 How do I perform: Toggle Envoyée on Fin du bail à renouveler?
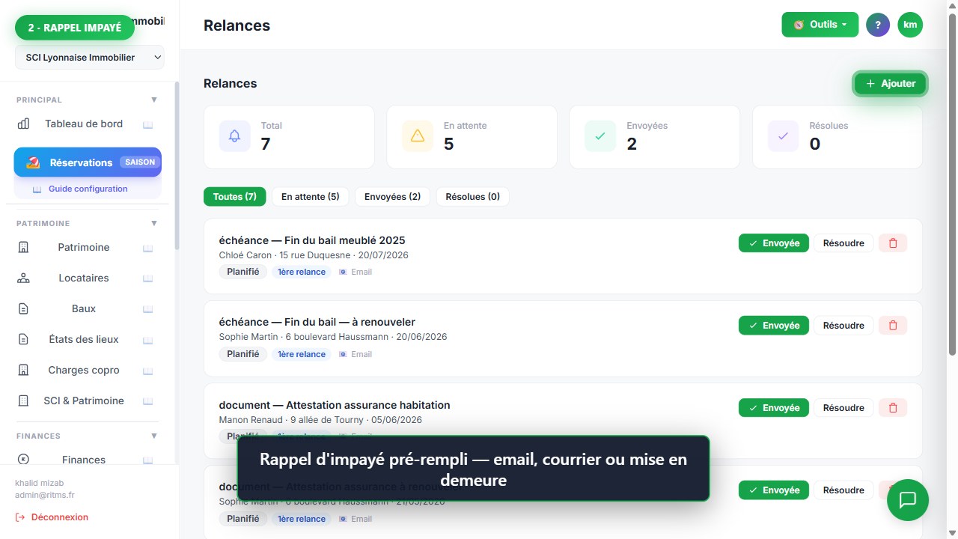[x=774, y=326]
